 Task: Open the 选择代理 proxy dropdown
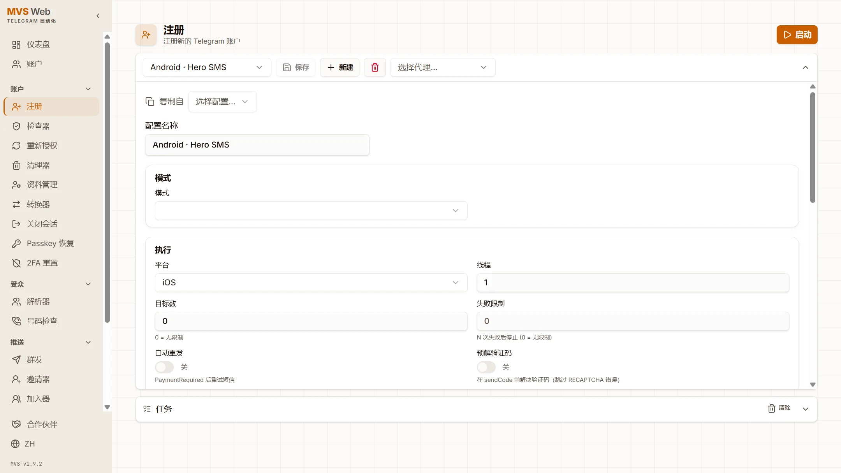tap(443, 67)
